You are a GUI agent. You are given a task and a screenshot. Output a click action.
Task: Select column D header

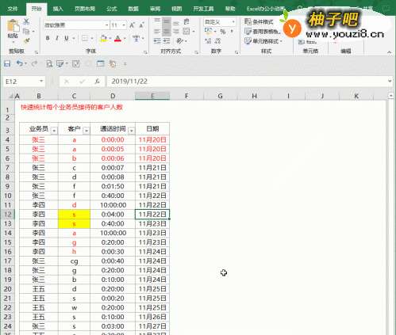click(x=113, y=96)
